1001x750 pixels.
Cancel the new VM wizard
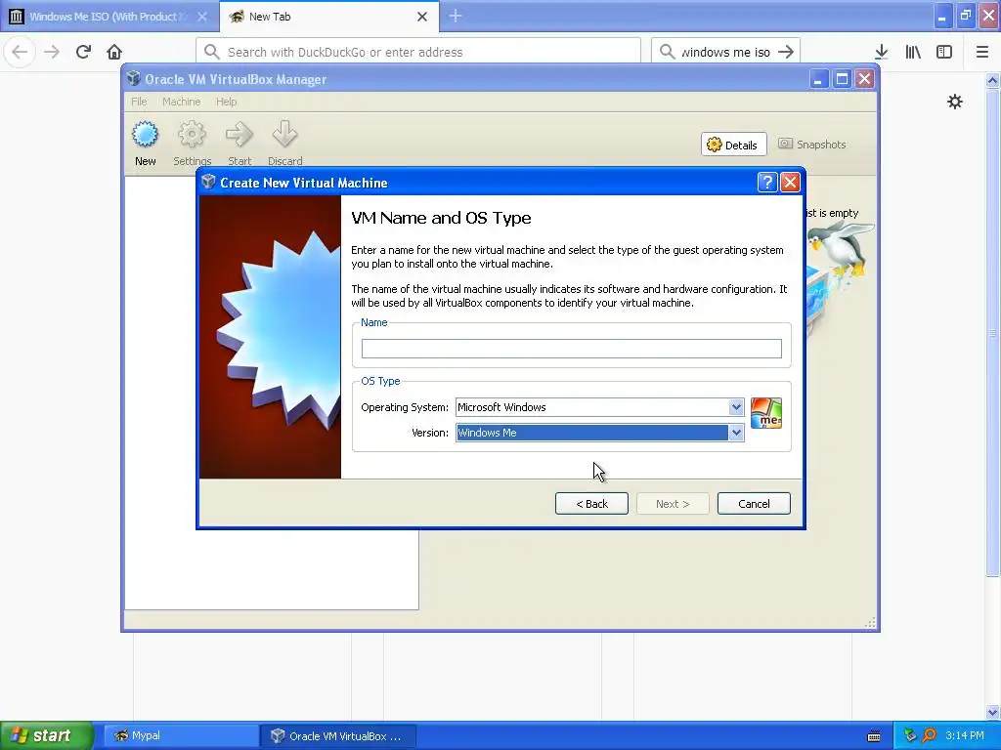pos(754,504)
